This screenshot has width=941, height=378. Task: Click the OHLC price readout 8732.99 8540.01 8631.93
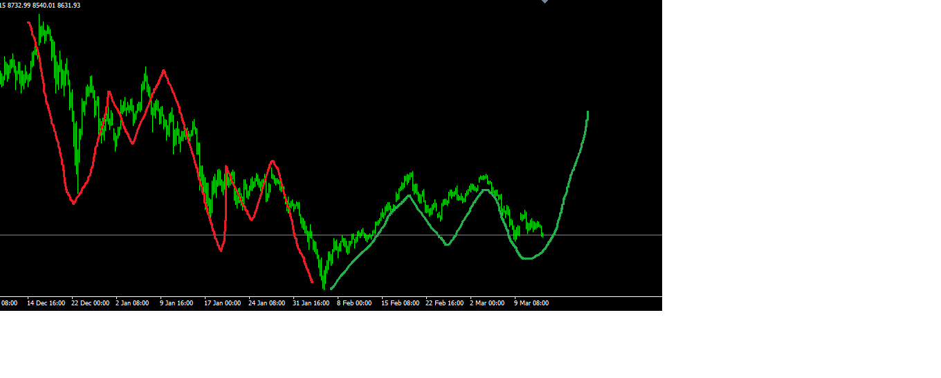point(44,5)
